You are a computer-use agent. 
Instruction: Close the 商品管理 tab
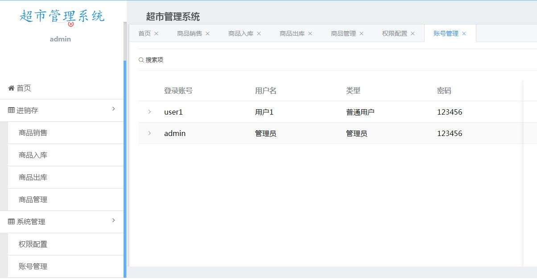point(361,33)
